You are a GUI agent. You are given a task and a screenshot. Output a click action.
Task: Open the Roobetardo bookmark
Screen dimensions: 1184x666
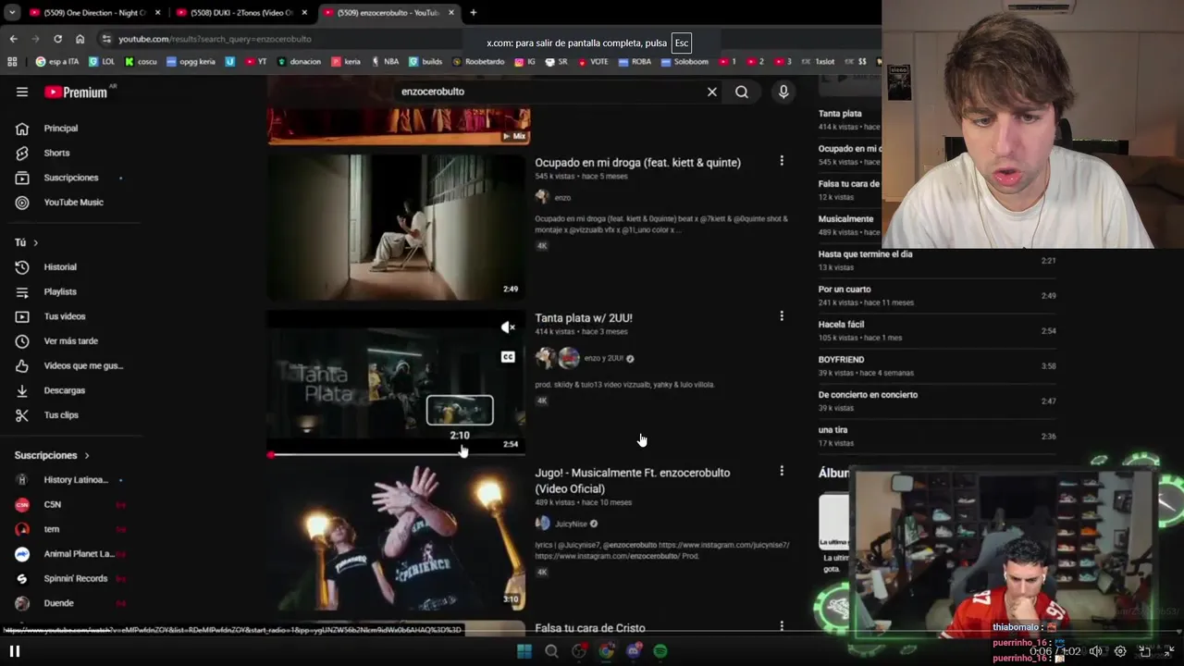(x=479, y=62)
